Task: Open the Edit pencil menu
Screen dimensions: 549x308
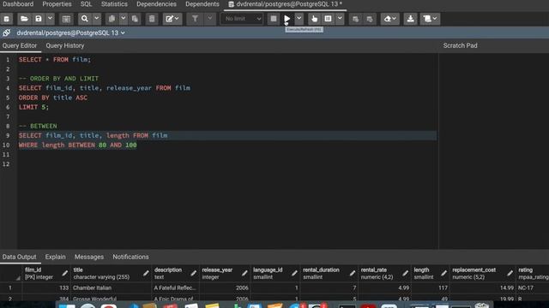Action: coord(172,19)
